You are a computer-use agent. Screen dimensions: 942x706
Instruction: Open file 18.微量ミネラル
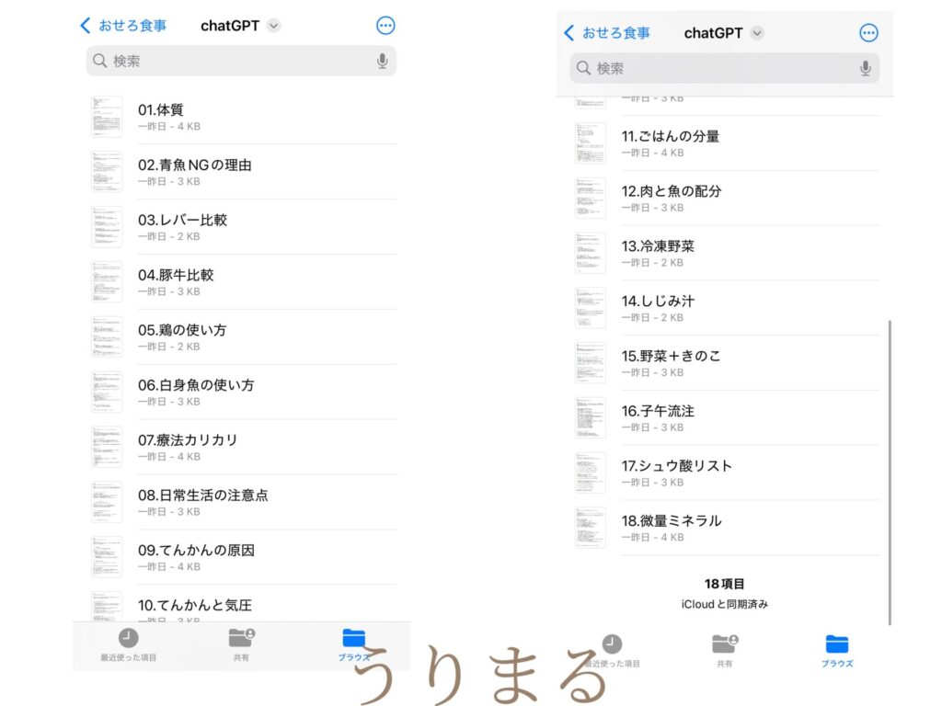(x=727, y=528)
